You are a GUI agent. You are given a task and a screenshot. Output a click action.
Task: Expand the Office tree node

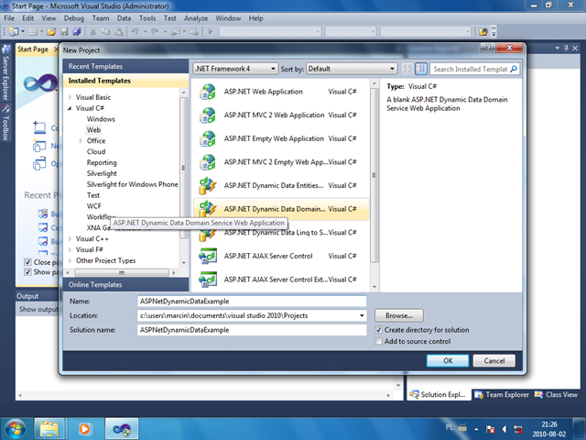(81, 140)
